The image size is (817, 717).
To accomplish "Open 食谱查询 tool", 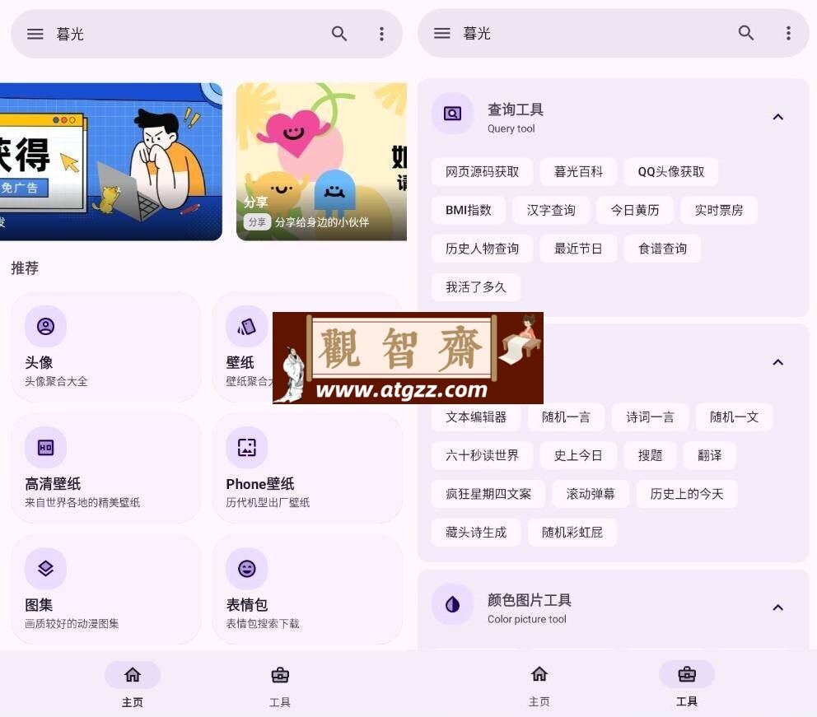I will 662,249.
